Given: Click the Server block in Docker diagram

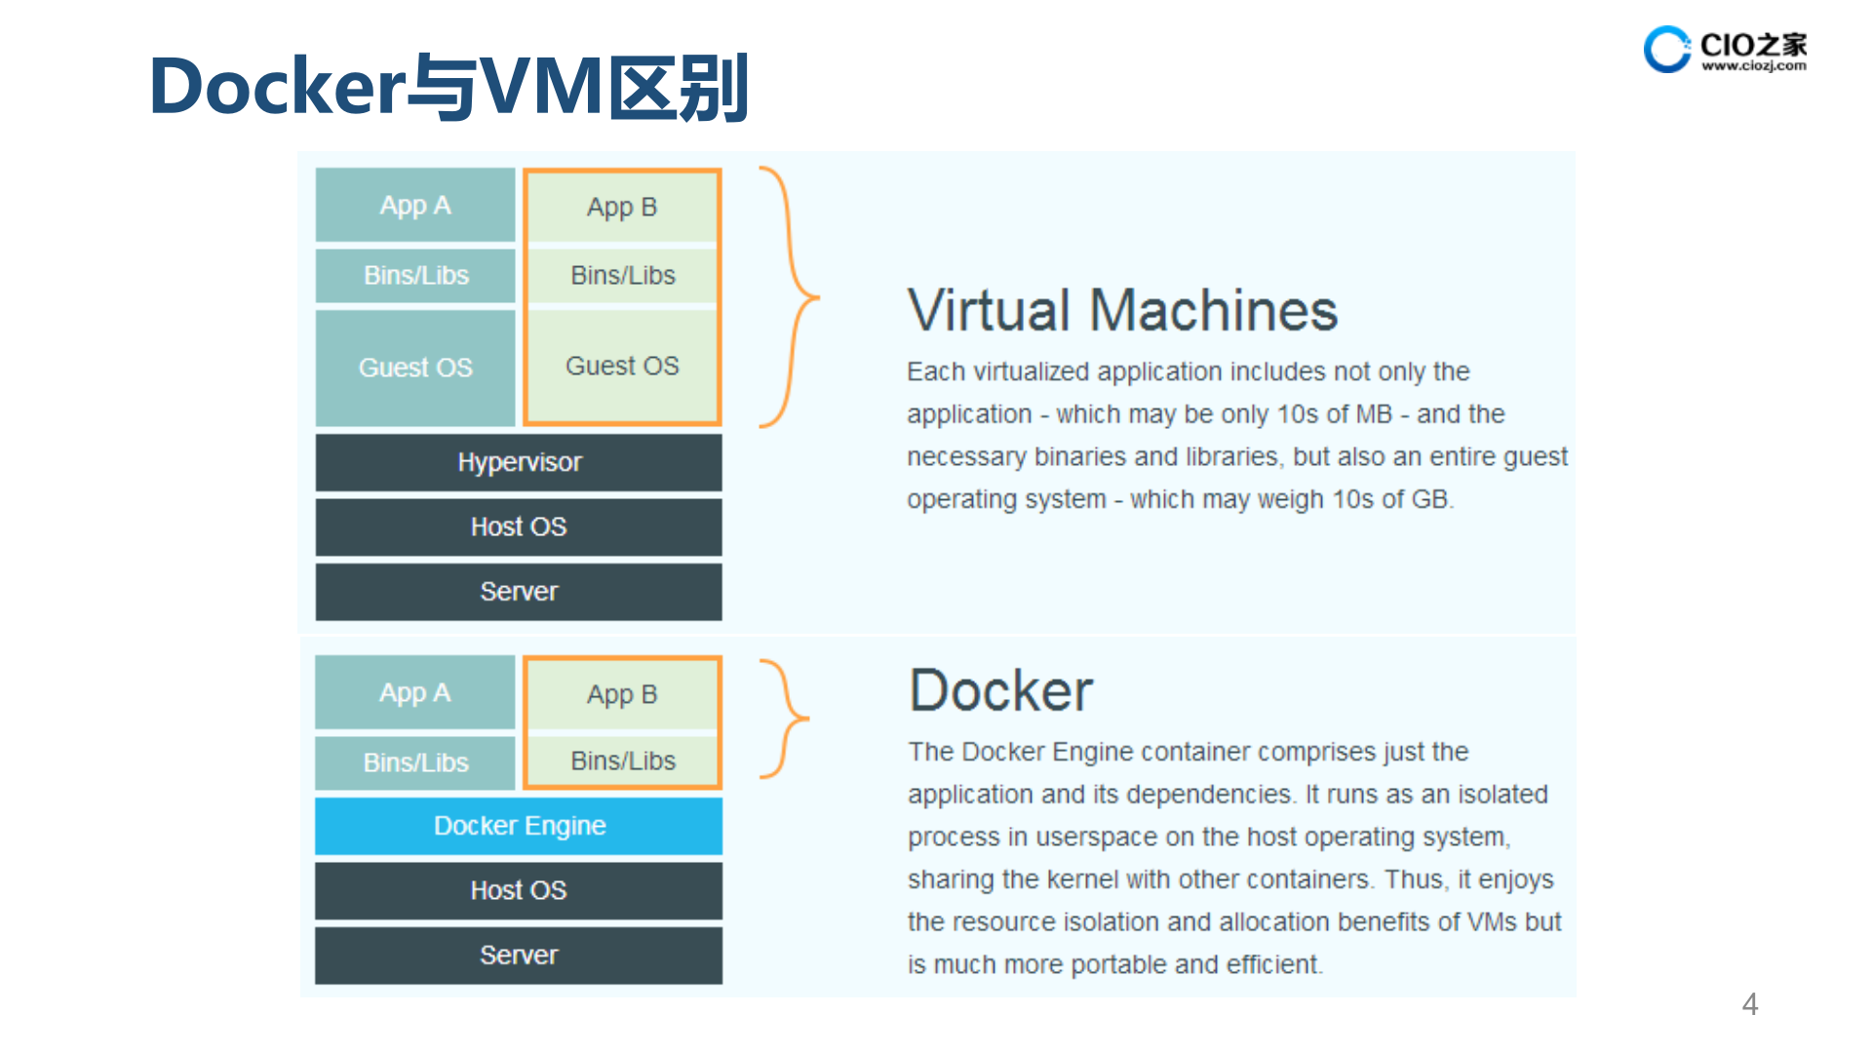Looking at the screenshot, I should (518, 955).
